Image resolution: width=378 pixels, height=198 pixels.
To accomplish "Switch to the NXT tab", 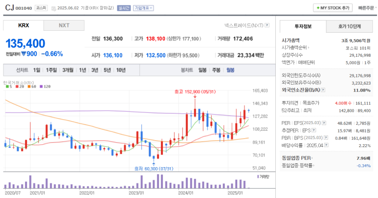I will tap(64, 25).
